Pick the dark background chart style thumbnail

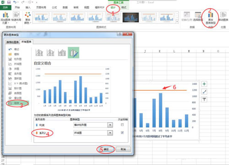tap(131, 17)
